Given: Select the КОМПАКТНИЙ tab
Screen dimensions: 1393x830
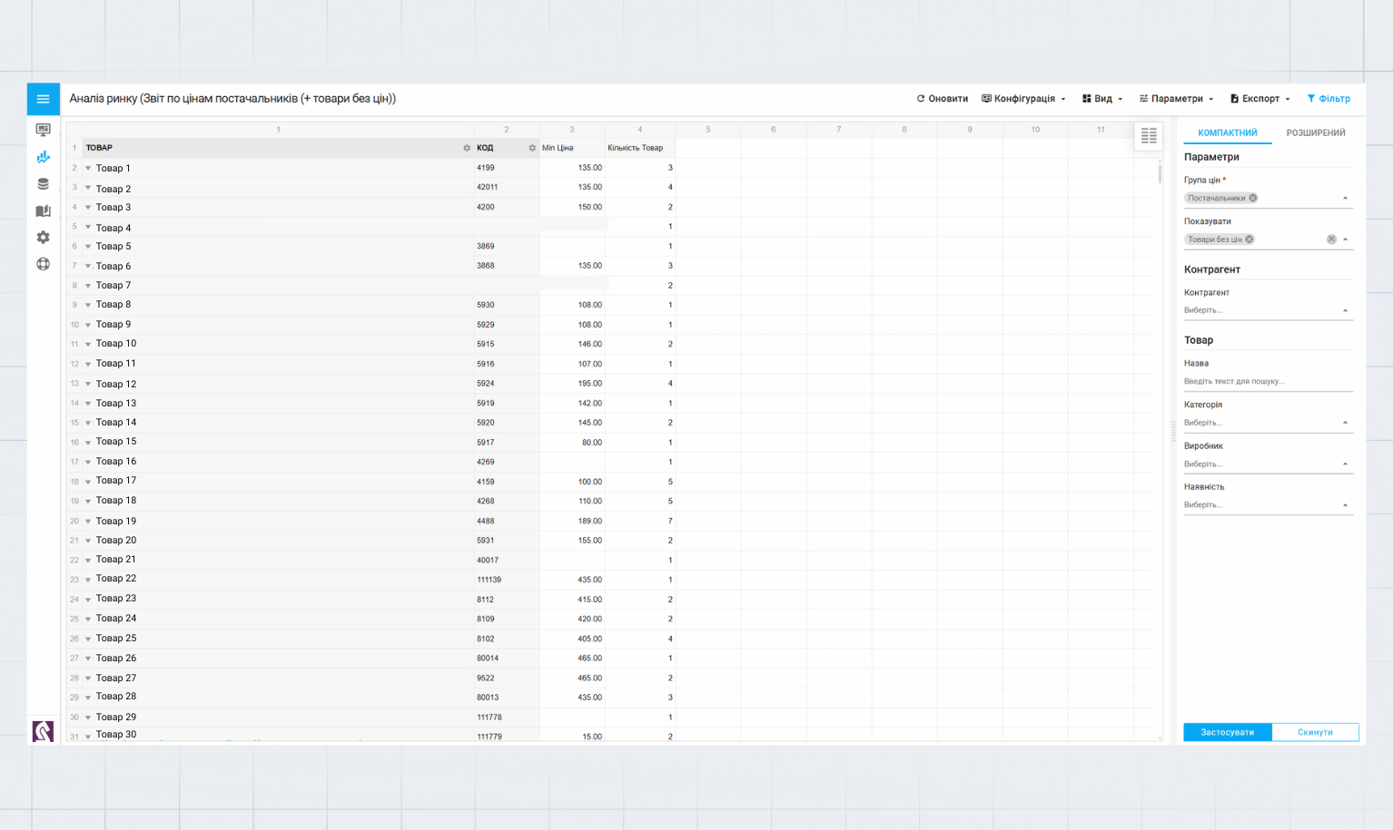Looking at the screenshot, I should tap(1227, 133).
